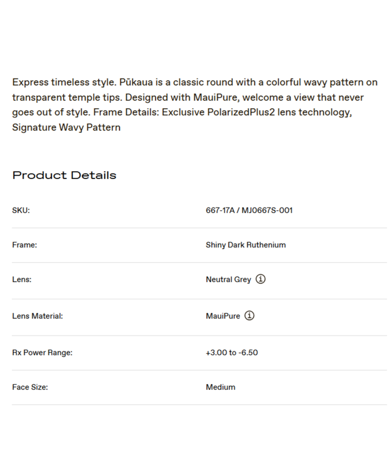Open the MauiPure lens material info icon
390x474 pixels.
[x=250, y=316]
